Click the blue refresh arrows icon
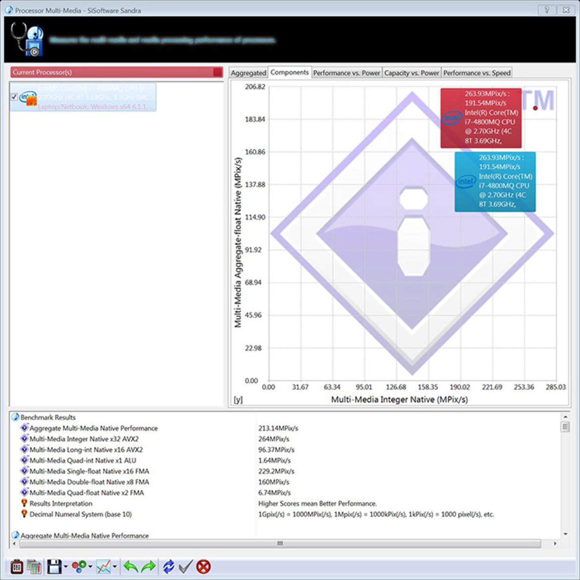The image size is (580, 580). coord(169,567)
